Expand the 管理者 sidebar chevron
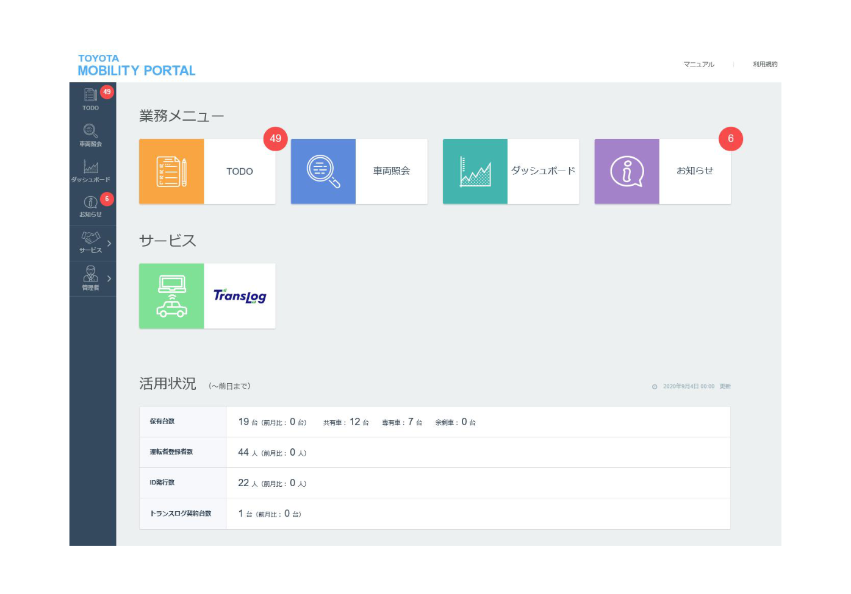The height and width of the screenshot is (594, 851). 109,278
